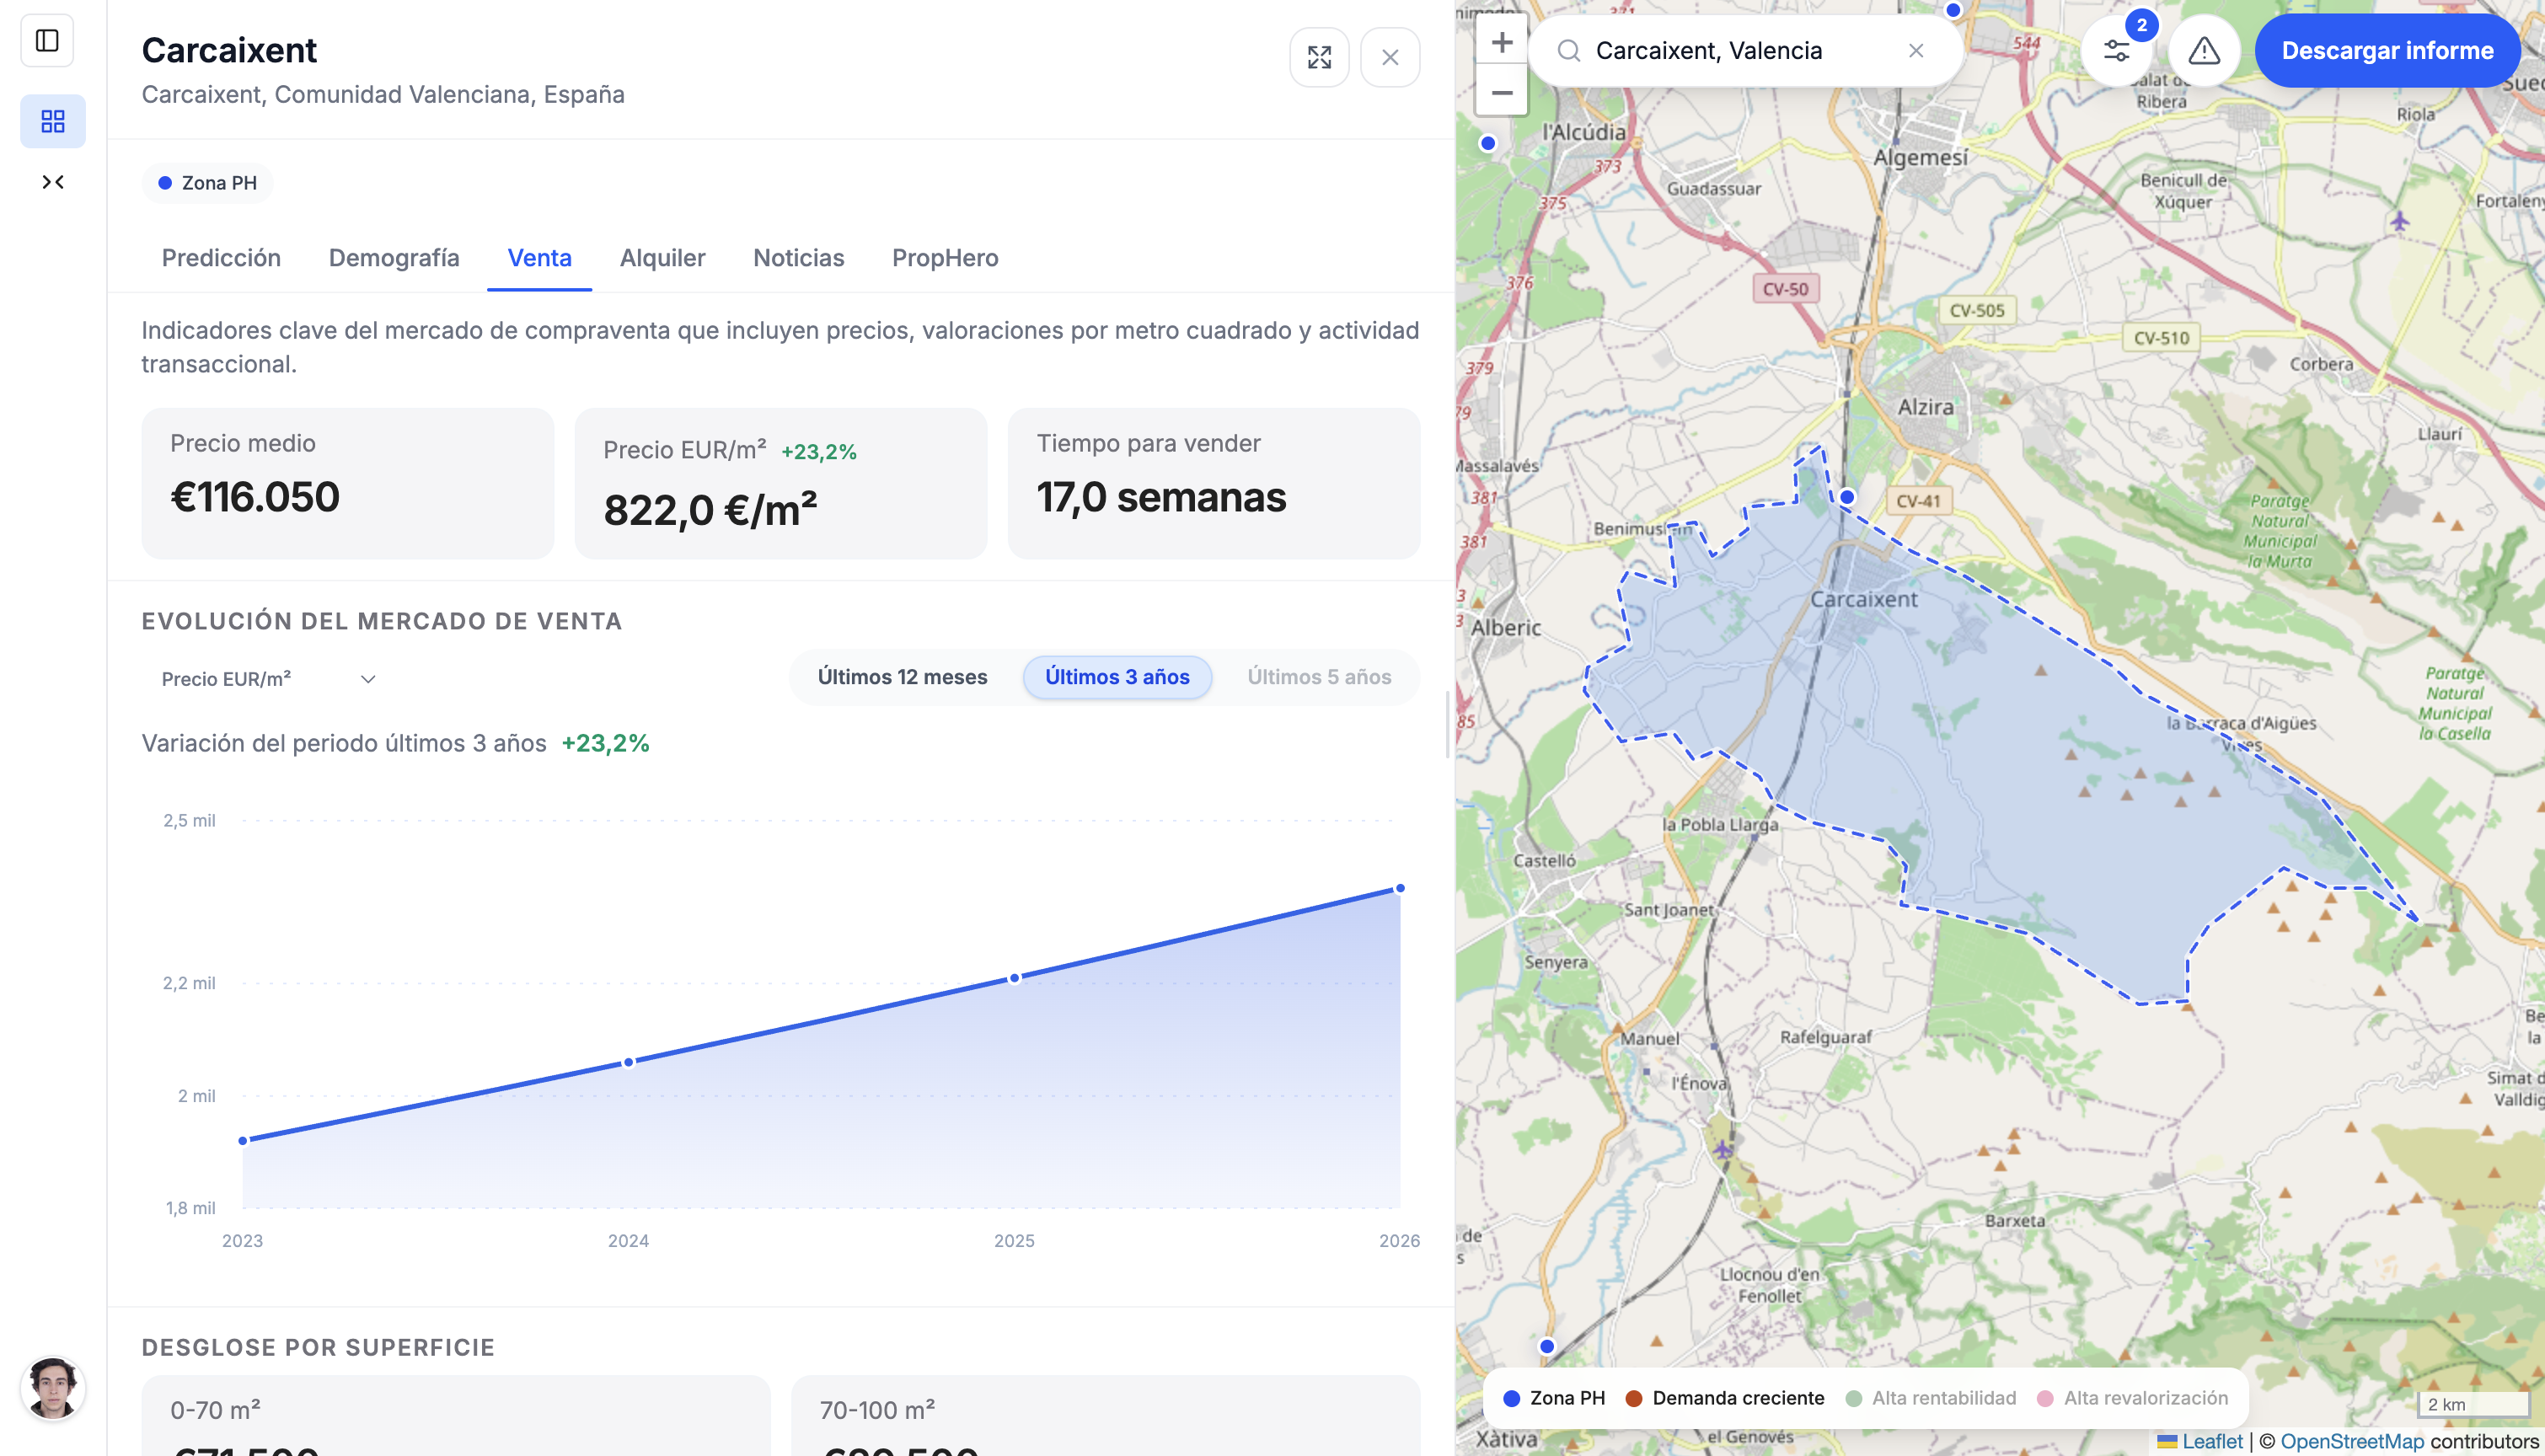Open the Precio EUR/m² metric dropdown

[x=268, y=678]
